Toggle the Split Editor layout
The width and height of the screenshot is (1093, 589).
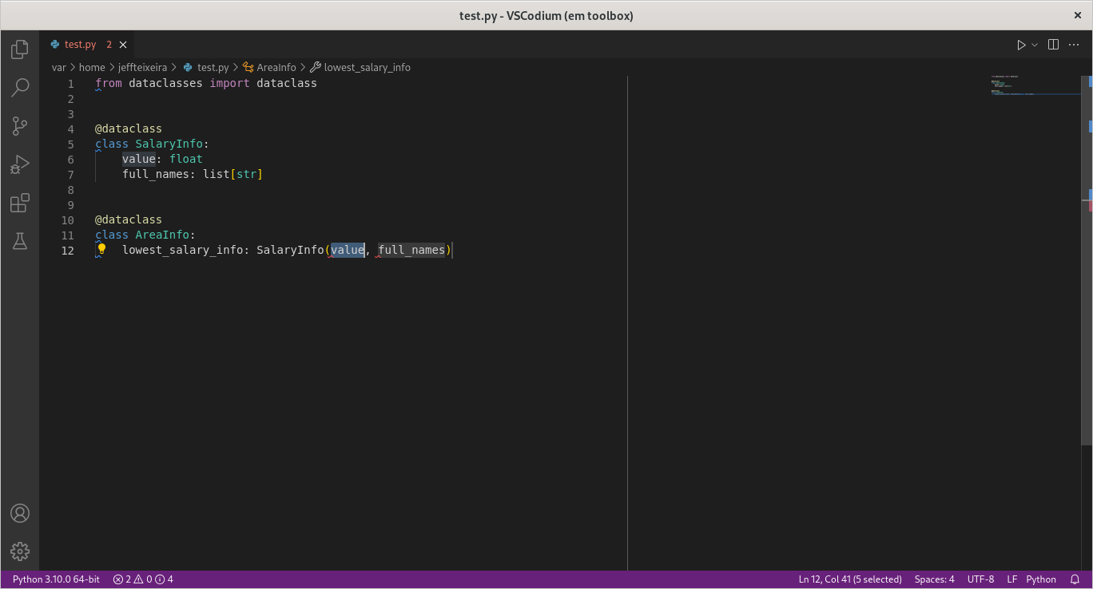pos(1053,44)
